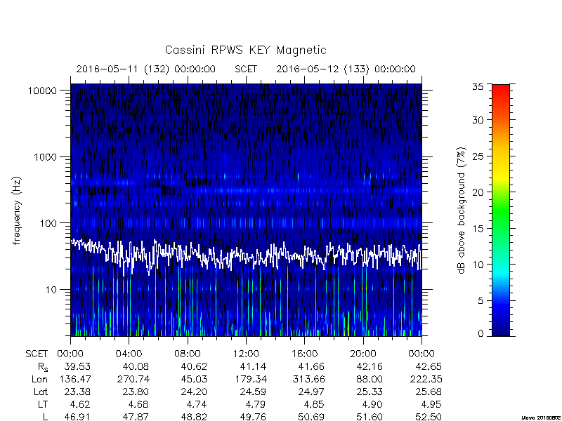This screenshot has width=562, height=421.
Task: Click the Lat value 24.97
Action: (x=311, y=392)
